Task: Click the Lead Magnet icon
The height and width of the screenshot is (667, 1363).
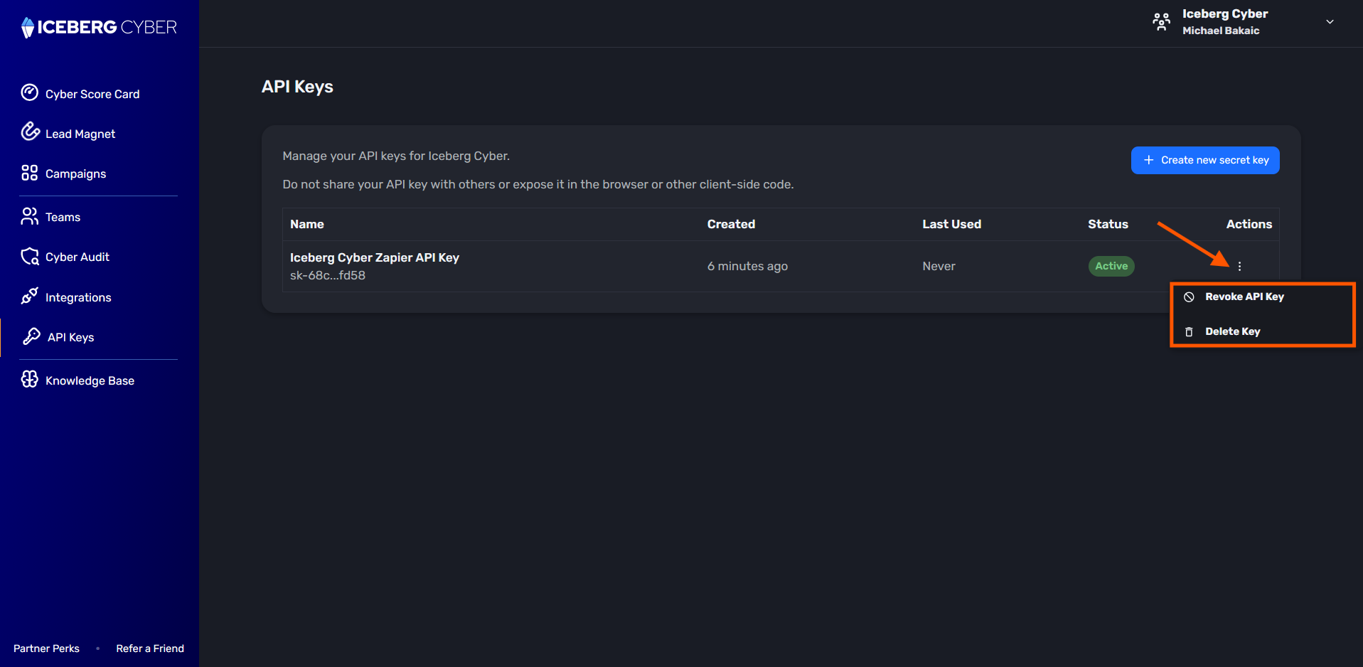Action: click(30, 132)
